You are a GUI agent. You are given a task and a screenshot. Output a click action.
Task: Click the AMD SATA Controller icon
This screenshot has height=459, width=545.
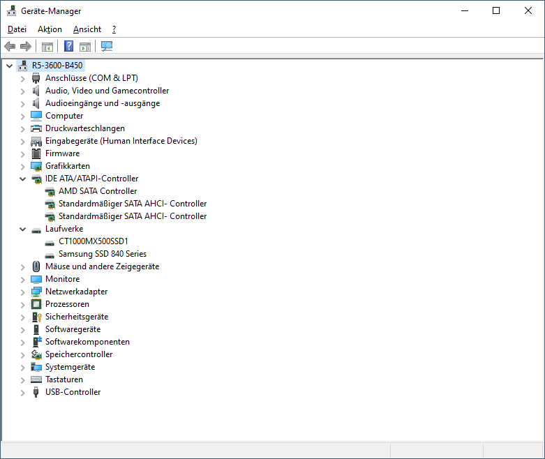point(50,191)
